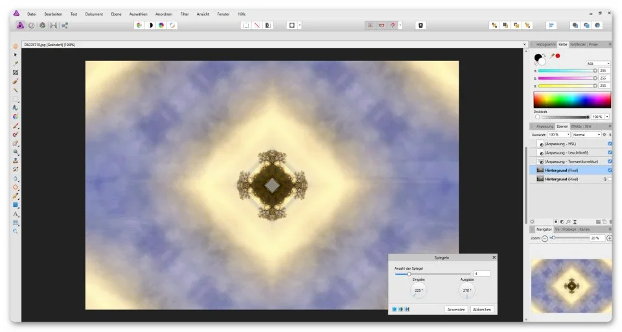Image resolution: width=622 pixels, height=332 pixels.
Task: Apply Auto Levels from toolbar
Action: pyautogui.click(x=139, y=25)
